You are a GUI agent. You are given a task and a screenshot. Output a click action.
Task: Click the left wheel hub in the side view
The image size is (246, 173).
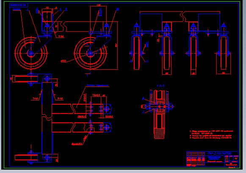pyautogui.click(x=31, y=53)
